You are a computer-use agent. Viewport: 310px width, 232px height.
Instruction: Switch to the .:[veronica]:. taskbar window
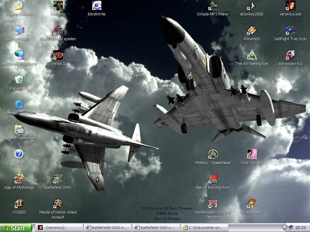[x=59, y=228]
